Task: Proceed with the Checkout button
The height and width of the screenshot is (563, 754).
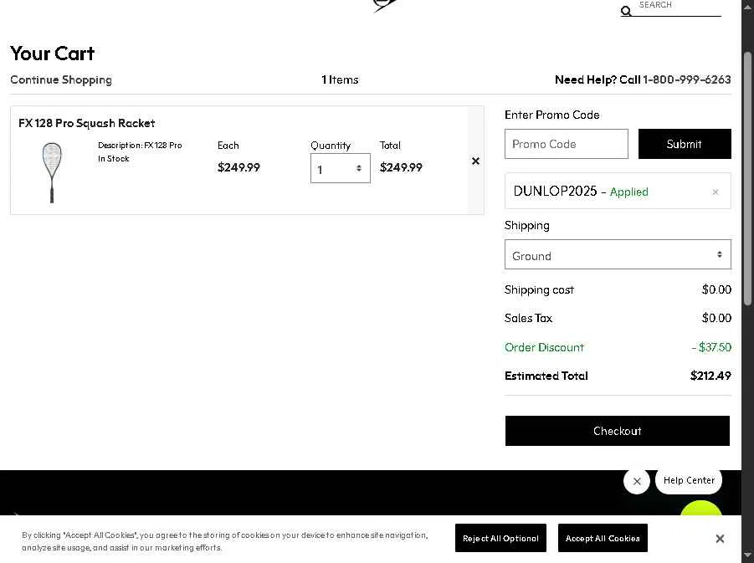Action: pyautogui.click(x=618, y=431)
